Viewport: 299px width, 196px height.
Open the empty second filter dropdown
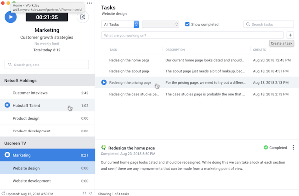tap(160, 24)
